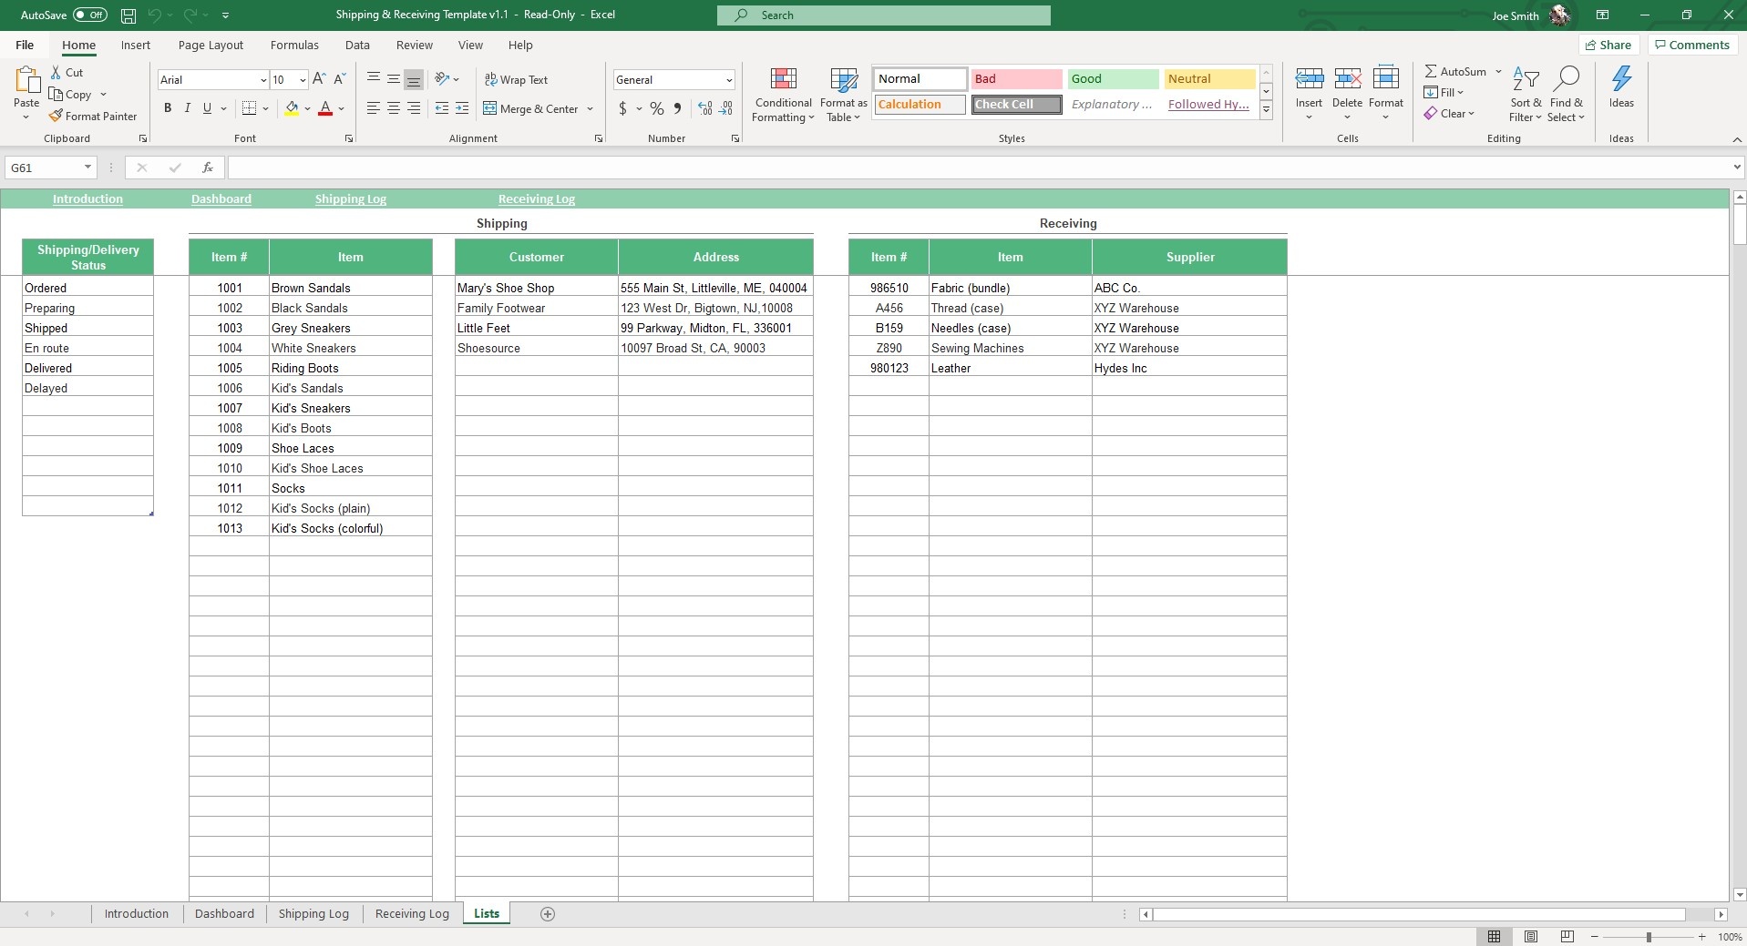Open Conditional Formatting menu
Screen dimensions: 1747x946
pyautogui.click(x=783, y=95)
